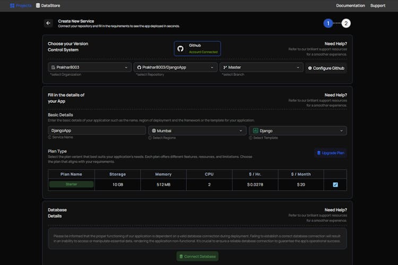Click the info icon beside Select Template

click(250, 138)
